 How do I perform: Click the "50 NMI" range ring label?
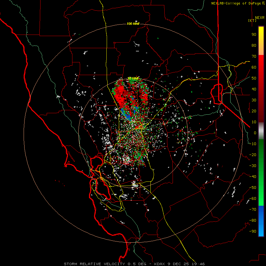coord(133,78)
